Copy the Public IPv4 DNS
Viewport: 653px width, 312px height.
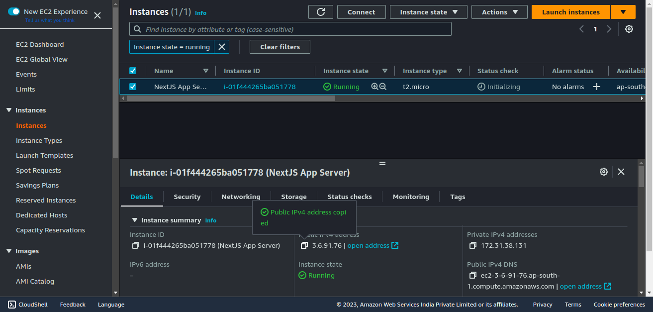[473, 275]
